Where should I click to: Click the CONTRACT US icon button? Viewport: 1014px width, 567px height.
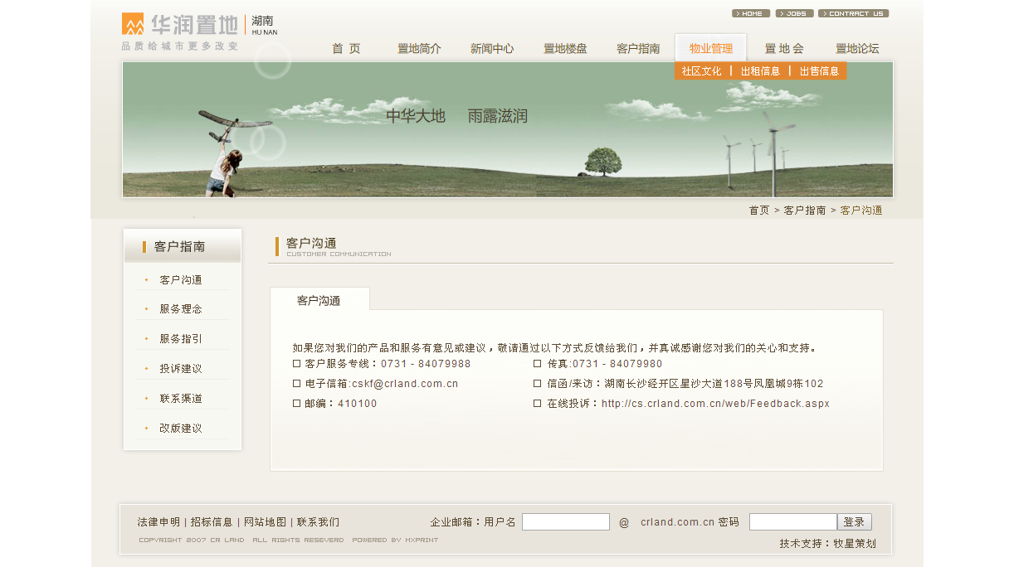pyautogui.click(x=854, y=13)
